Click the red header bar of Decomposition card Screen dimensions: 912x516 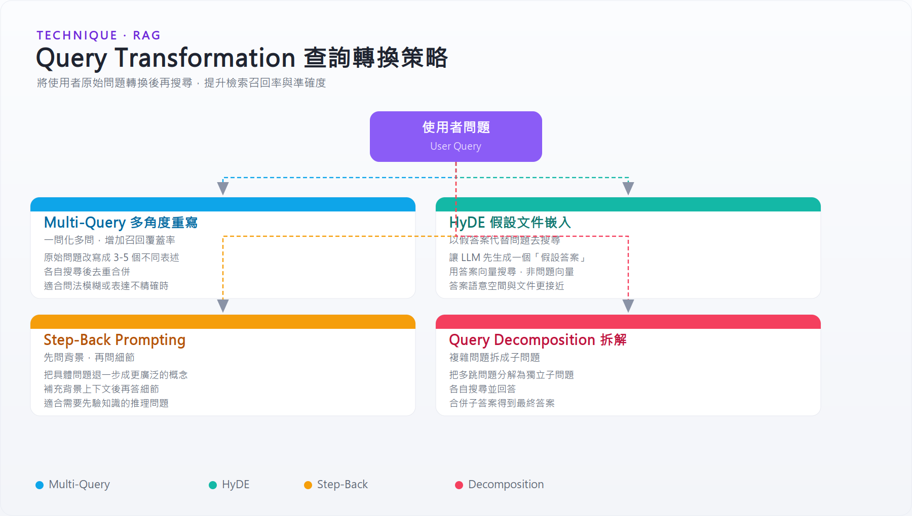[x=628, y=322]
